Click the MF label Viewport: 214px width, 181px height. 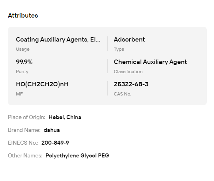coord(20,94)
